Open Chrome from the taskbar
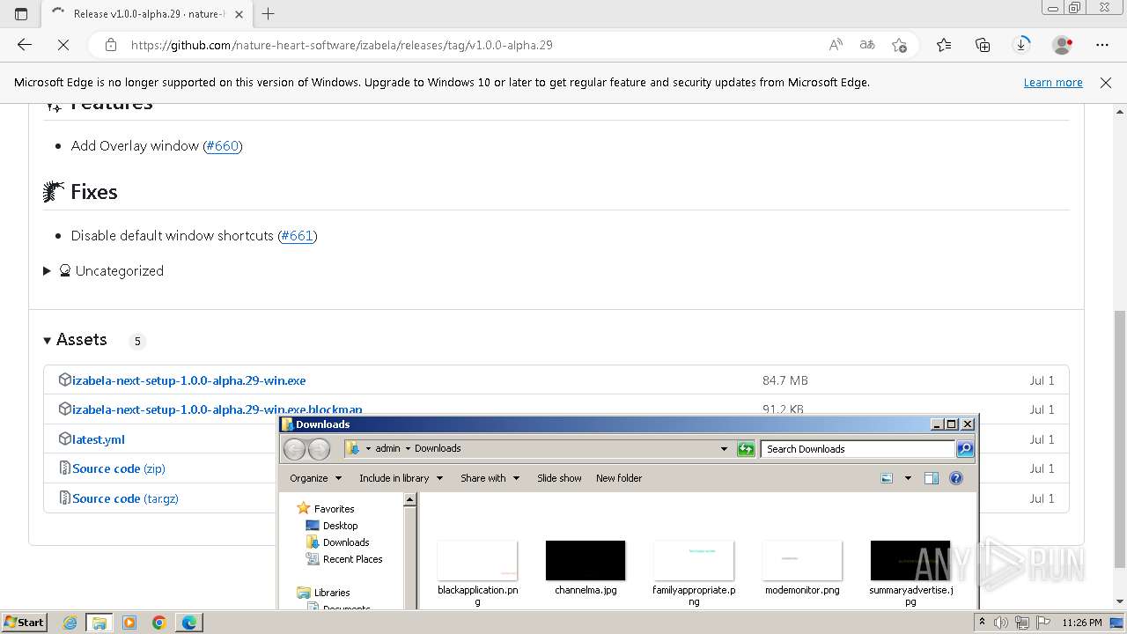 [159, 623]
